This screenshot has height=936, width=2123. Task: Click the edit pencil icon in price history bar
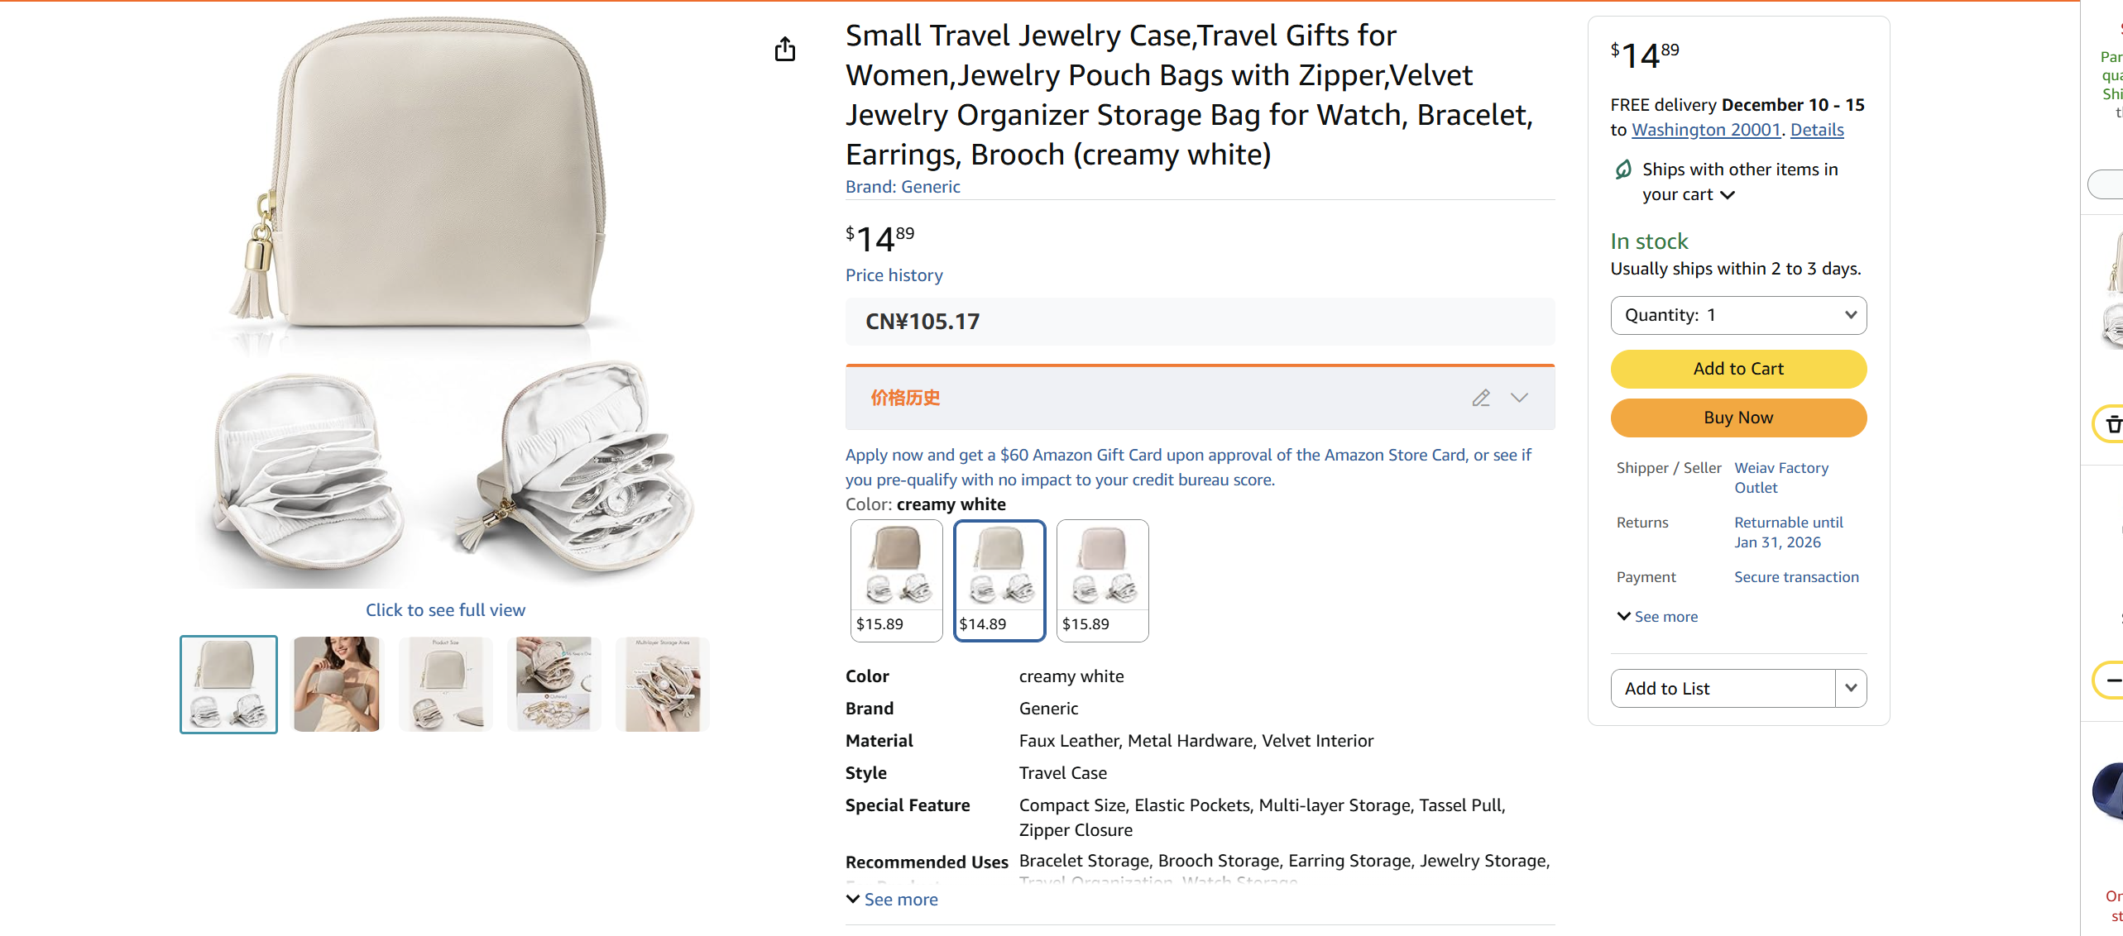pos(1481,398)
